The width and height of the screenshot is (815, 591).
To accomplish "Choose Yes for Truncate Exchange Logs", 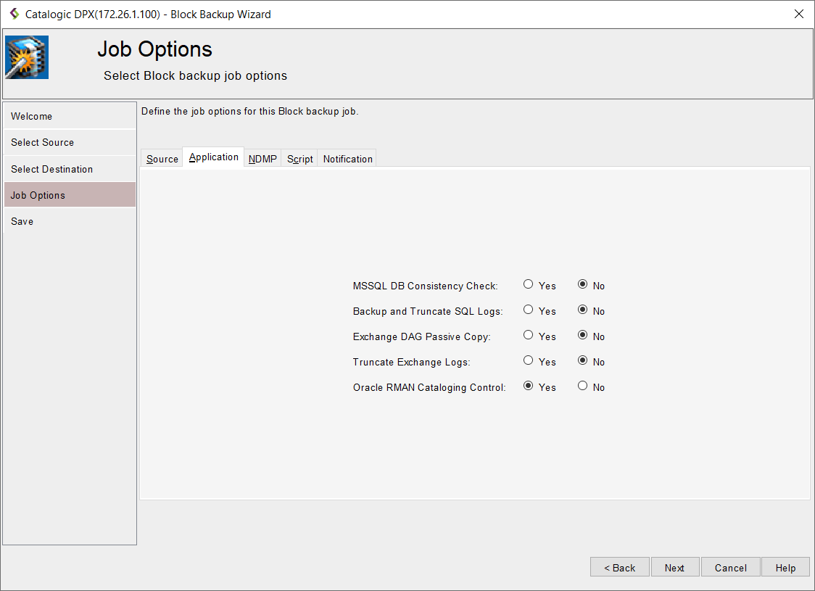I will (529, 361).
